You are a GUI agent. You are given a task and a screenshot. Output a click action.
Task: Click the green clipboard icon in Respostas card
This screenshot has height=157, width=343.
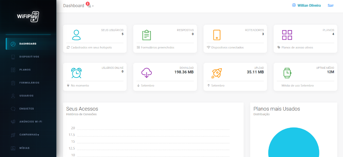147,35
